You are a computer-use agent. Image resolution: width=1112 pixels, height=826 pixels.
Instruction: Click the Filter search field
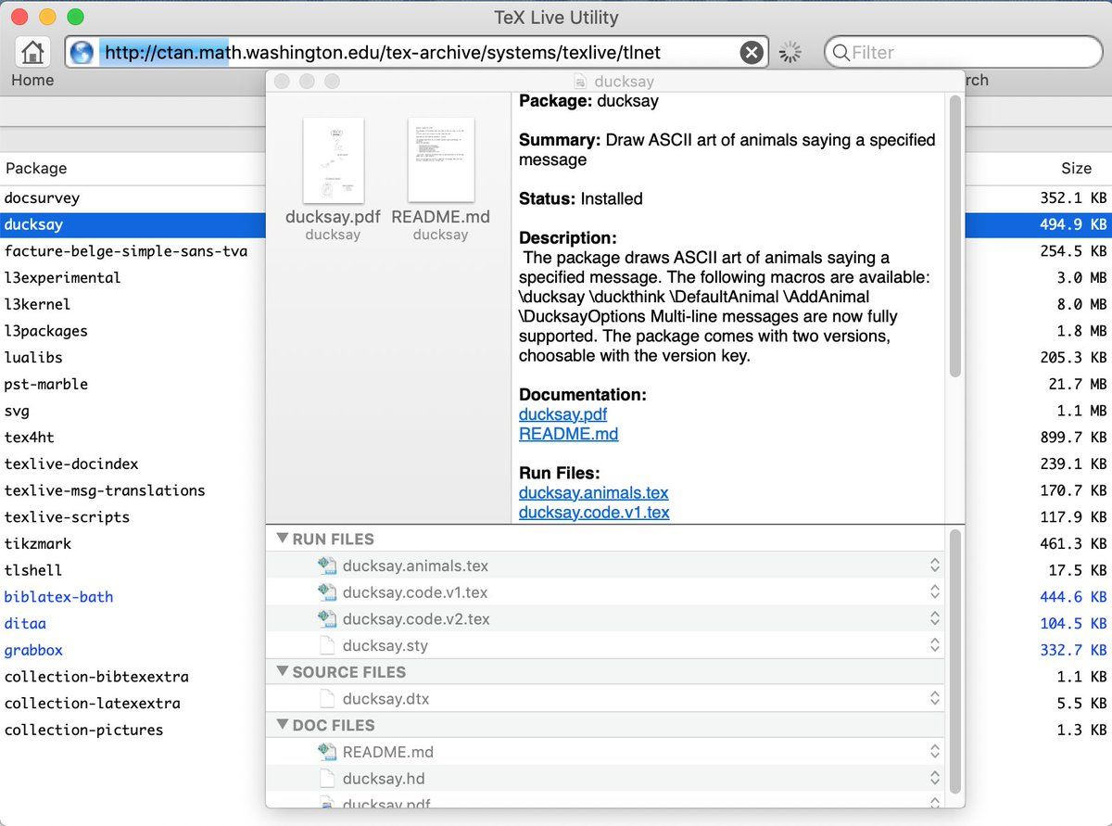click(964, 53)
